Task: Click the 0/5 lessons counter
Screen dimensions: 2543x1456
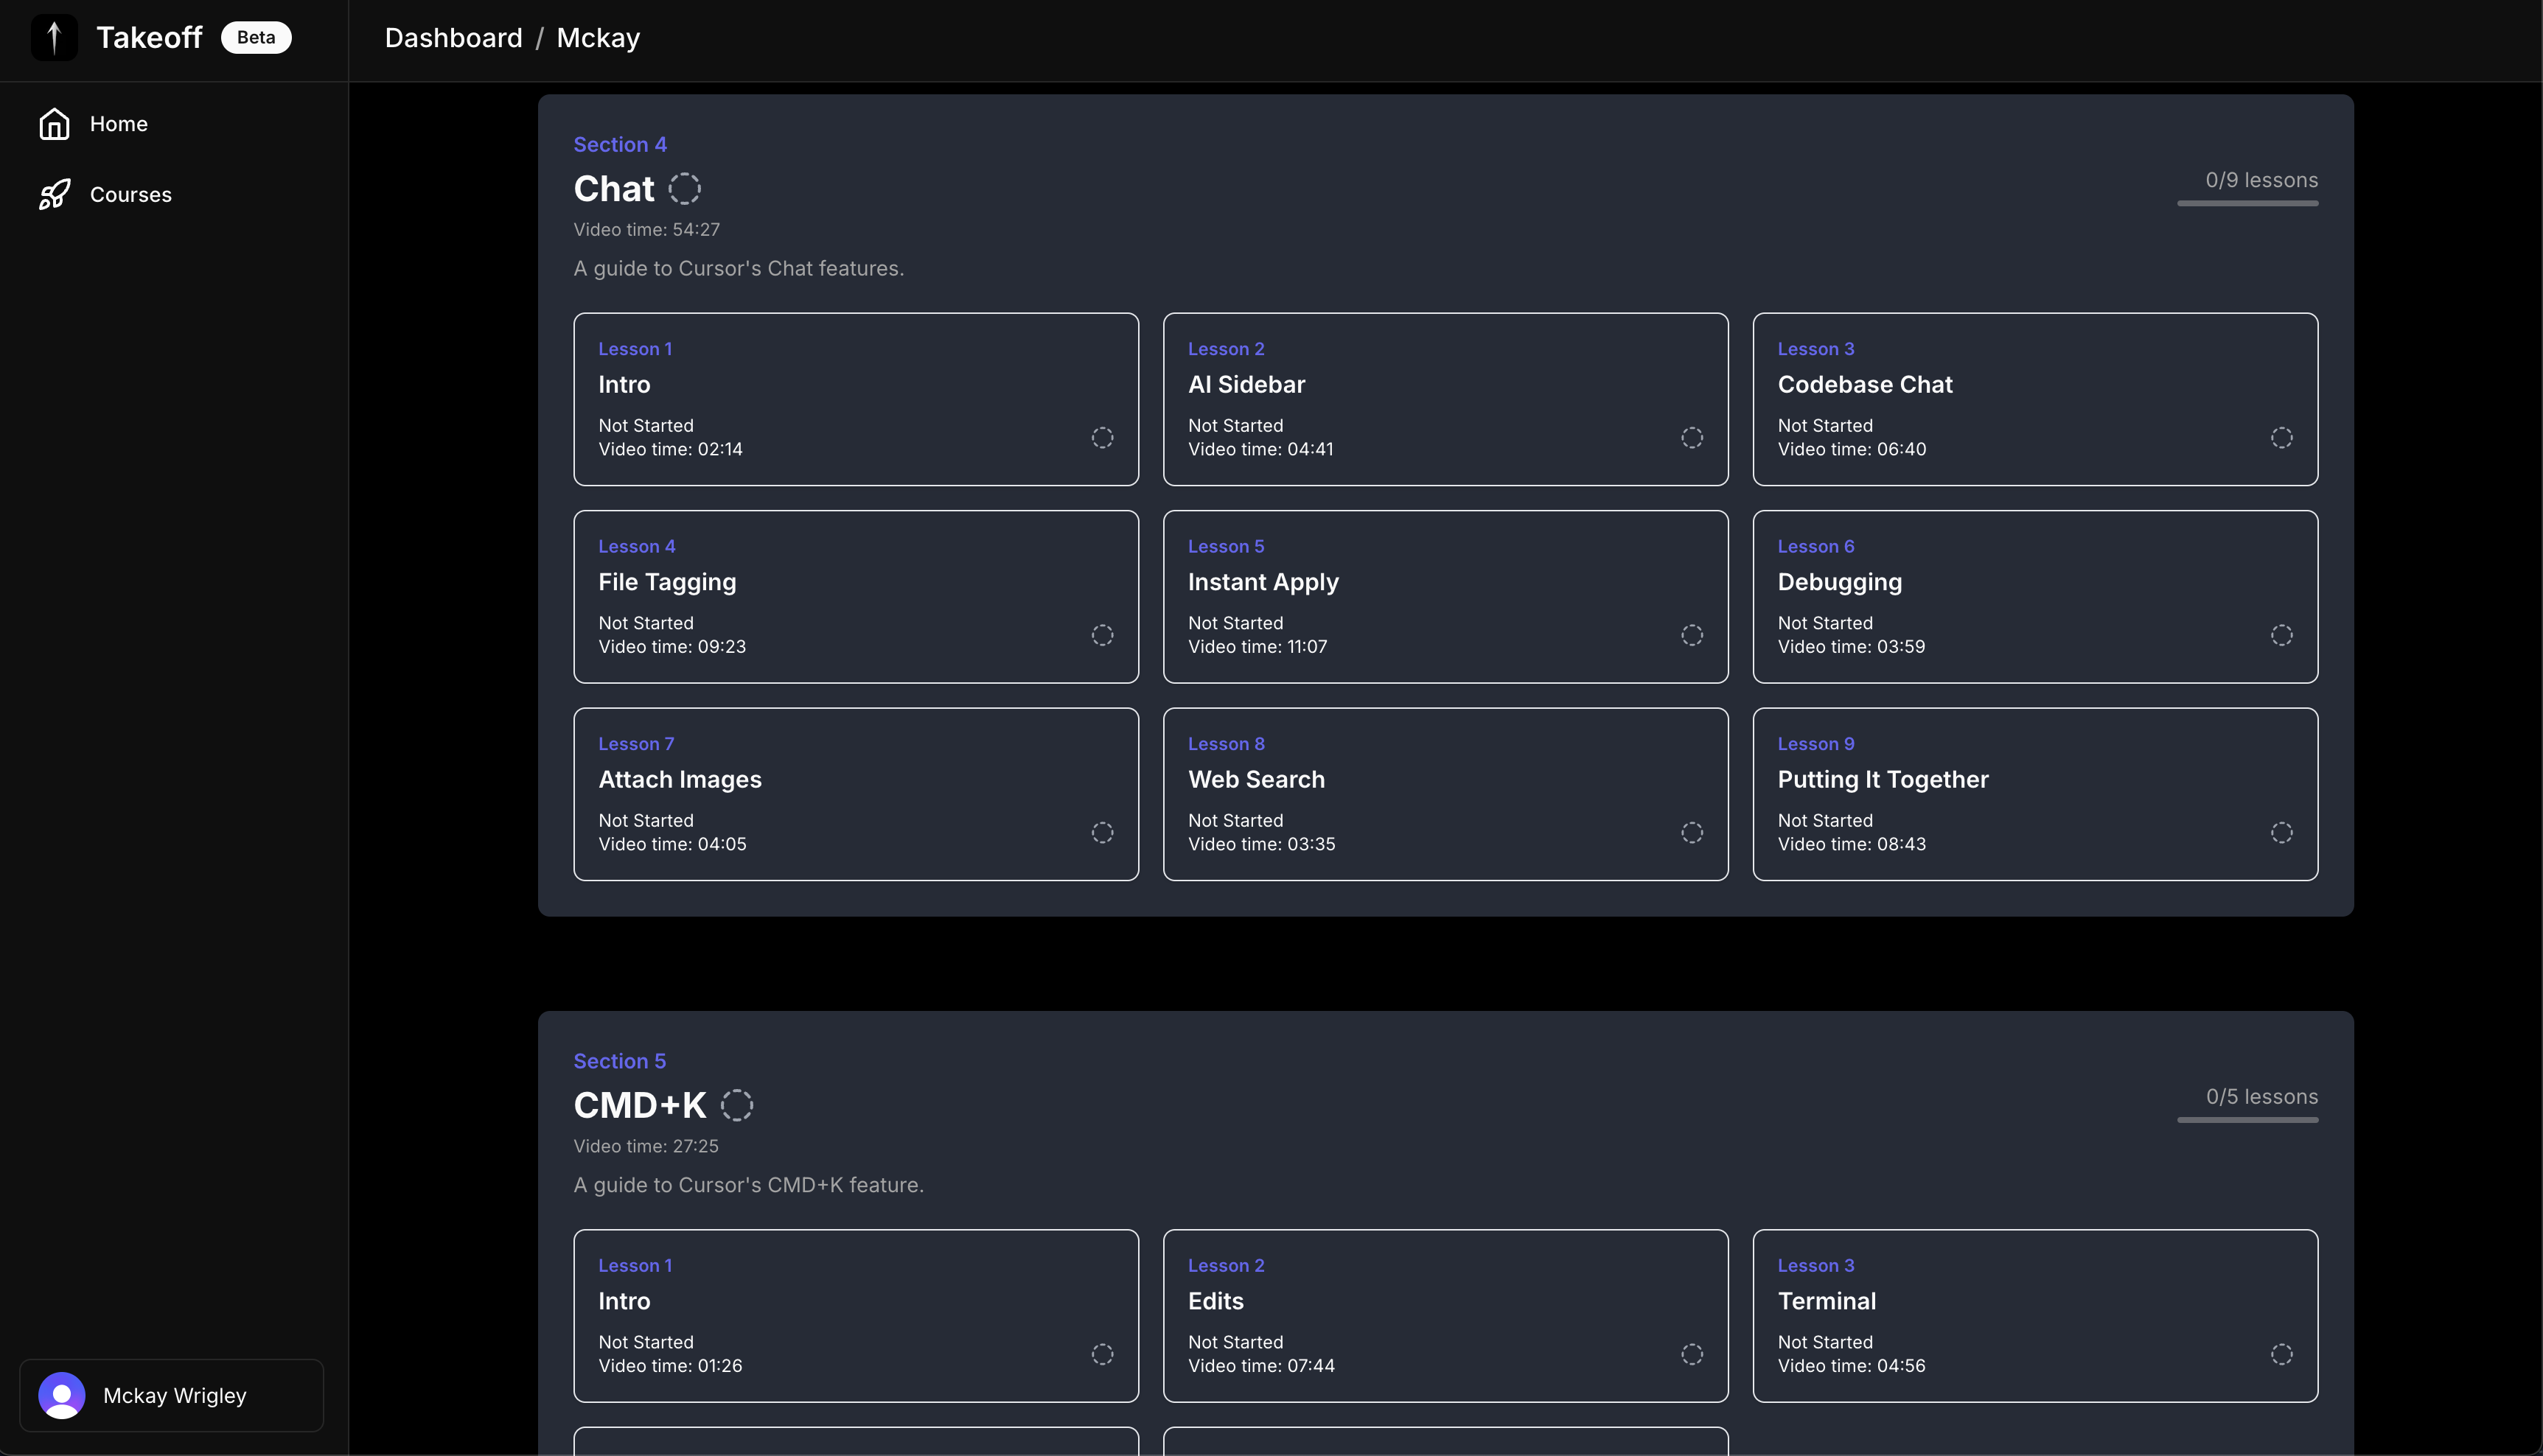Action: [2262, 1097]
